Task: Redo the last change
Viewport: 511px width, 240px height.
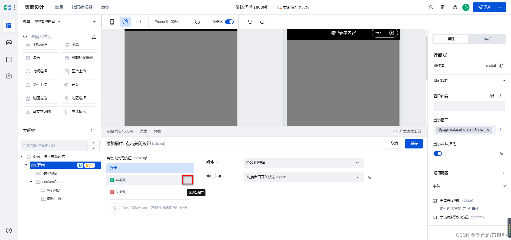Action: 262,22
